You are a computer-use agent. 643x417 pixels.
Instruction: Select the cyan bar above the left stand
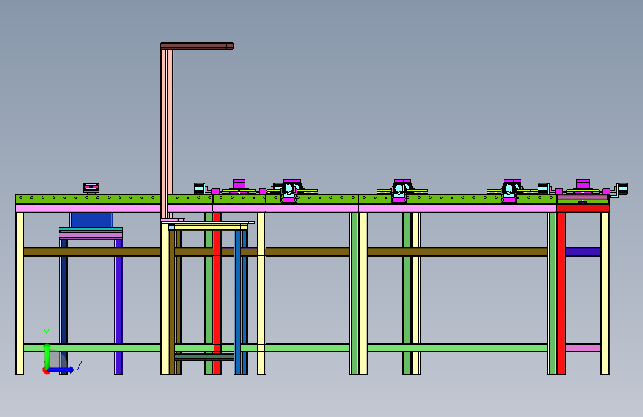tap(90, 229)
